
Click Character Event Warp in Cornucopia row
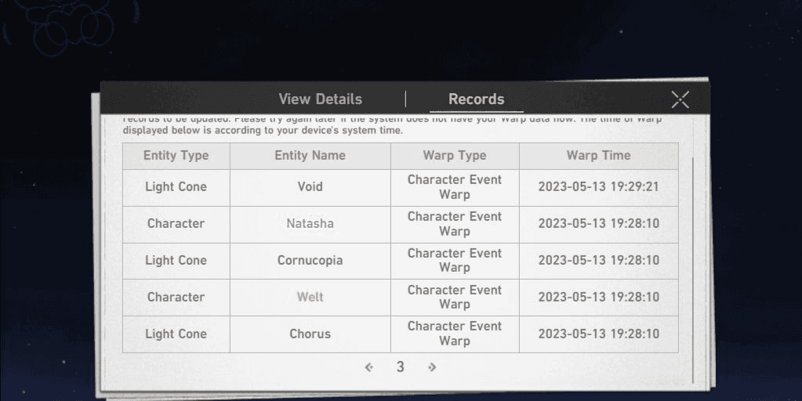click(x=455, y=261)
